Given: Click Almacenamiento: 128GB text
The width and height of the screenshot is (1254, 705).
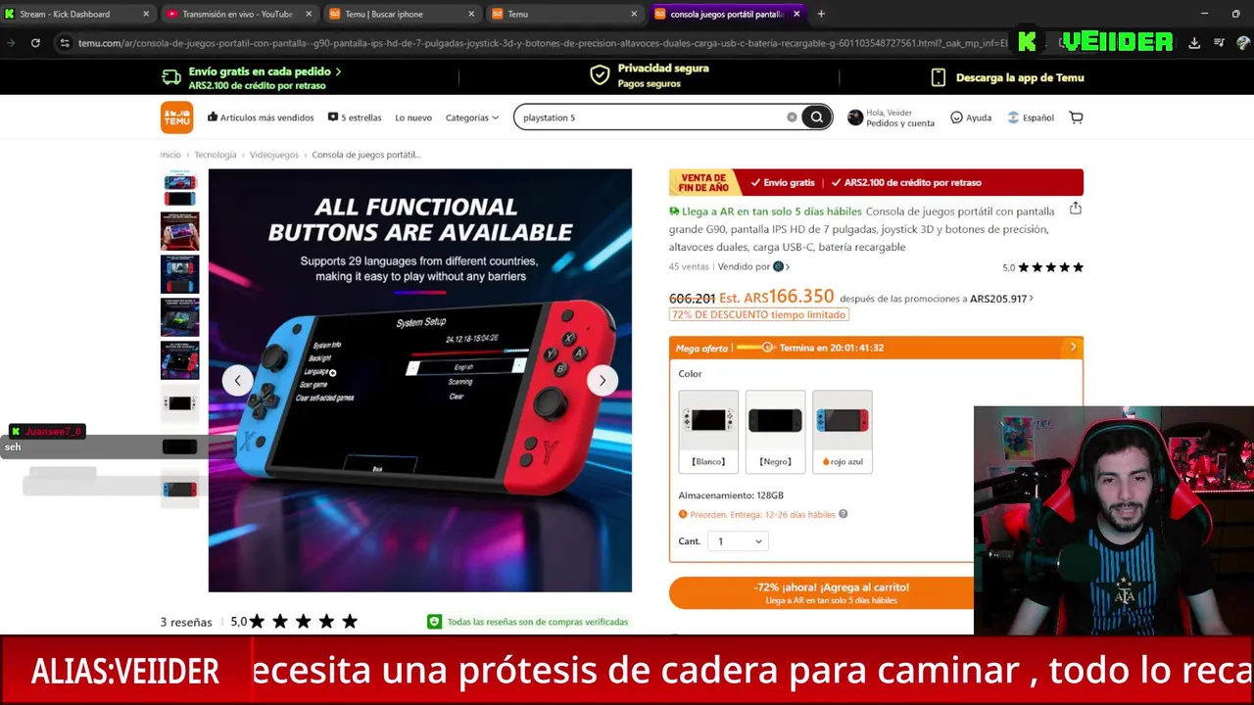Looking at the screenshot, I should pos(731,495).
